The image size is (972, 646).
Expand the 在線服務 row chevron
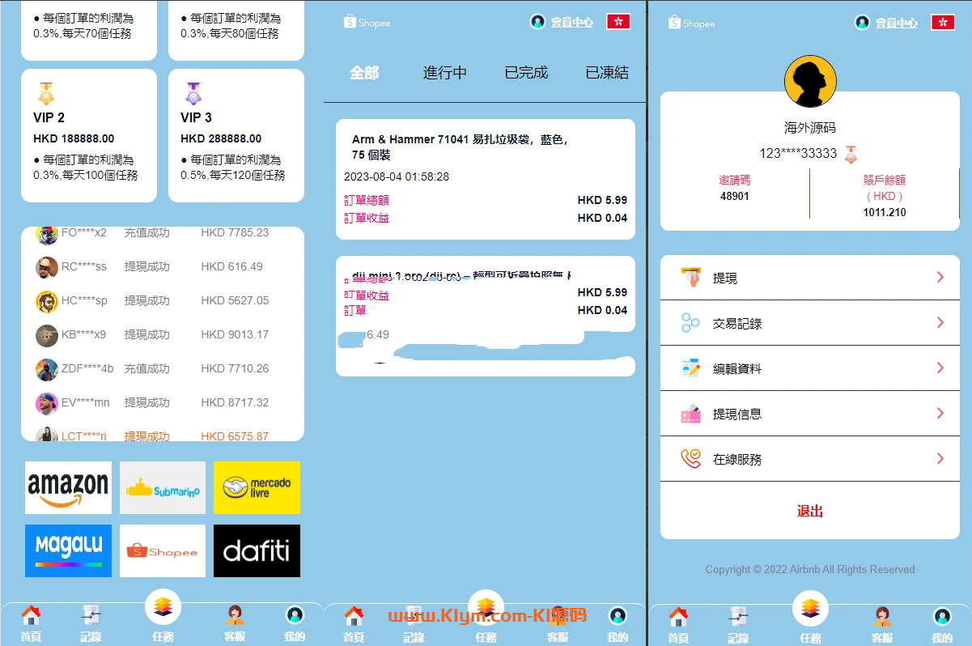click(x=940, y=459)
